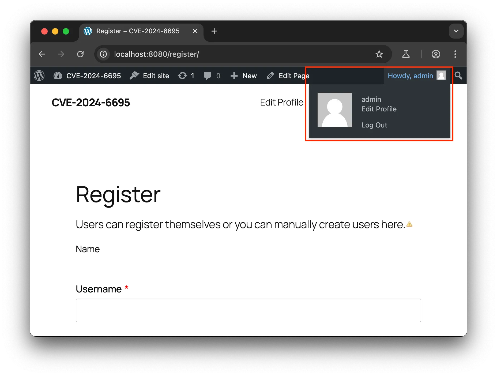This screenshot has width=497, height=376.
Task: Click Edit Page in admin bar
Action: [x=288, y=76]
